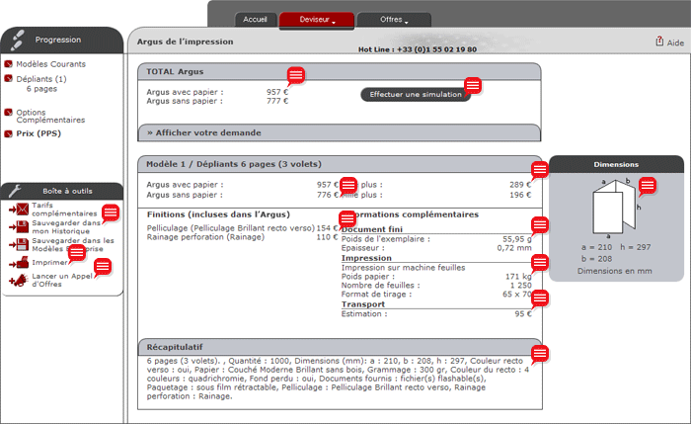Viewport: 691px width, 424px height.
Task: Select the Prix (PPS) step
Action: tap(38, 133)
